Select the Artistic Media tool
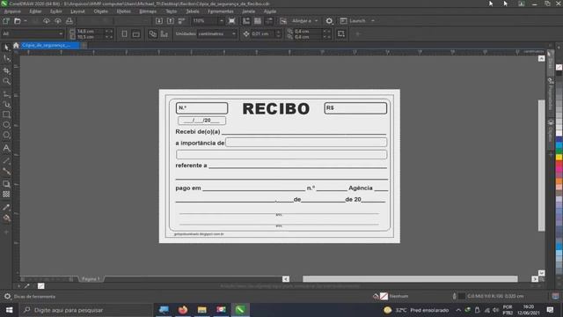The height and width of the screenshot is (317, 563). (x=6, y=105)
